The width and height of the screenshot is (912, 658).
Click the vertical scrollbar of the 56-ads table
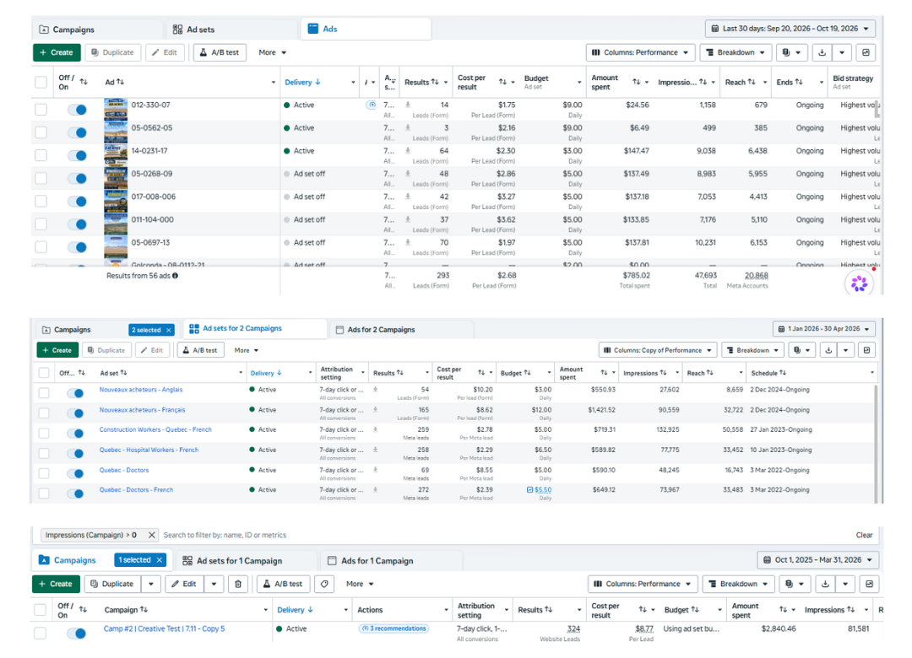877,109
